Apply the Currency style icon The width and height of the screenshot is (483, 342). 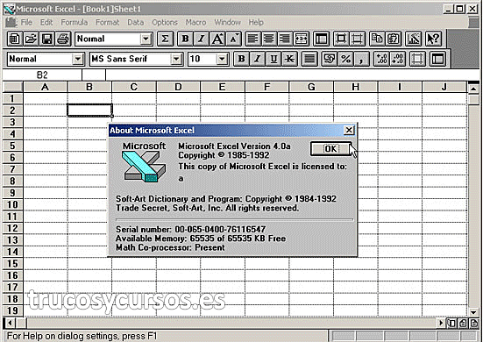[x=330, y=59]
